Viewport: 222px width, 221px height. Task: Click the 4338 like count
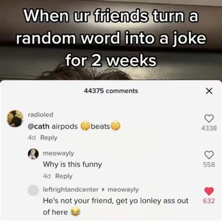(209, 128)
